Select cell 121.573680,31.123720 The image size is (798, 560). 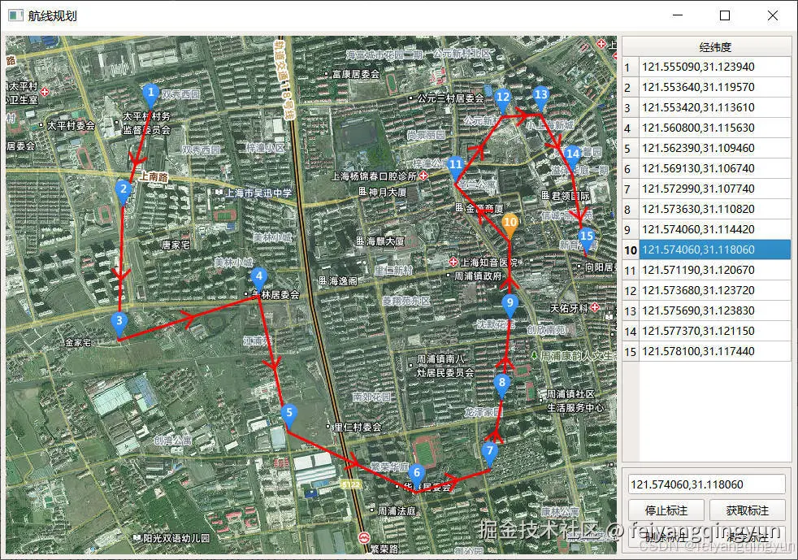tap(715, 290)
